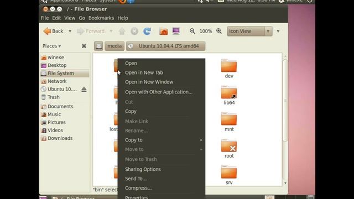This screenshot has width=354, height=199.
Task: Reset zoom via the 100% label
Action: pyautogui.click(x=206, y=31)
